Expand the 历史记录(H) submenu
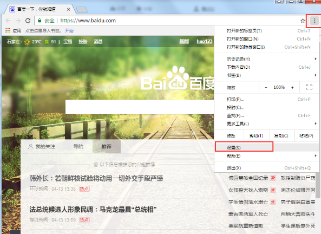 coord(266,59)
